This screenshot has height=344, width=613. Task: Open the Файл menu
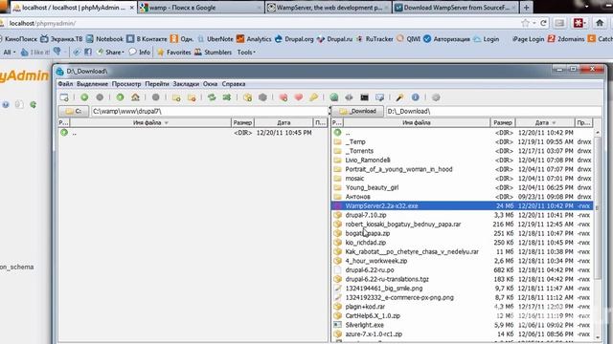pyautogui.click(x=65, y=84)
